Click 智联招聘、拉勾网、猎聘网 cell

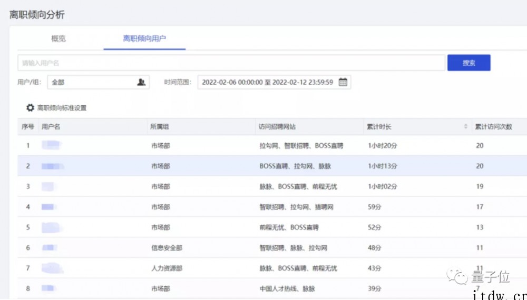pos(296,207)
